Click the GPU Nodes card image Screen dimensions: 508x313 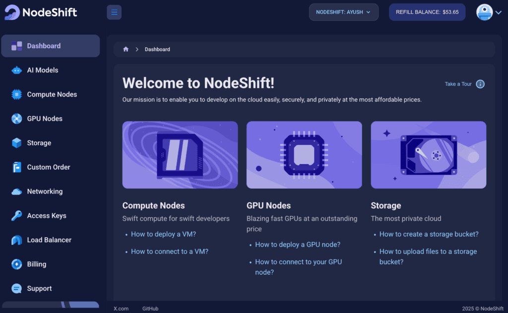(304, 155)
